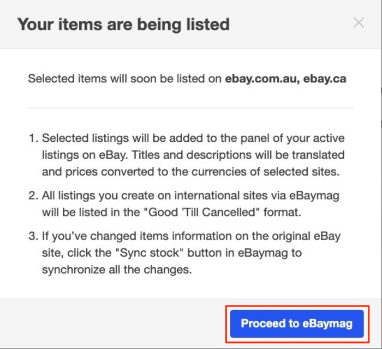Click the list number "3." marker
Screen dimensions: 382x349
[33, 237]
